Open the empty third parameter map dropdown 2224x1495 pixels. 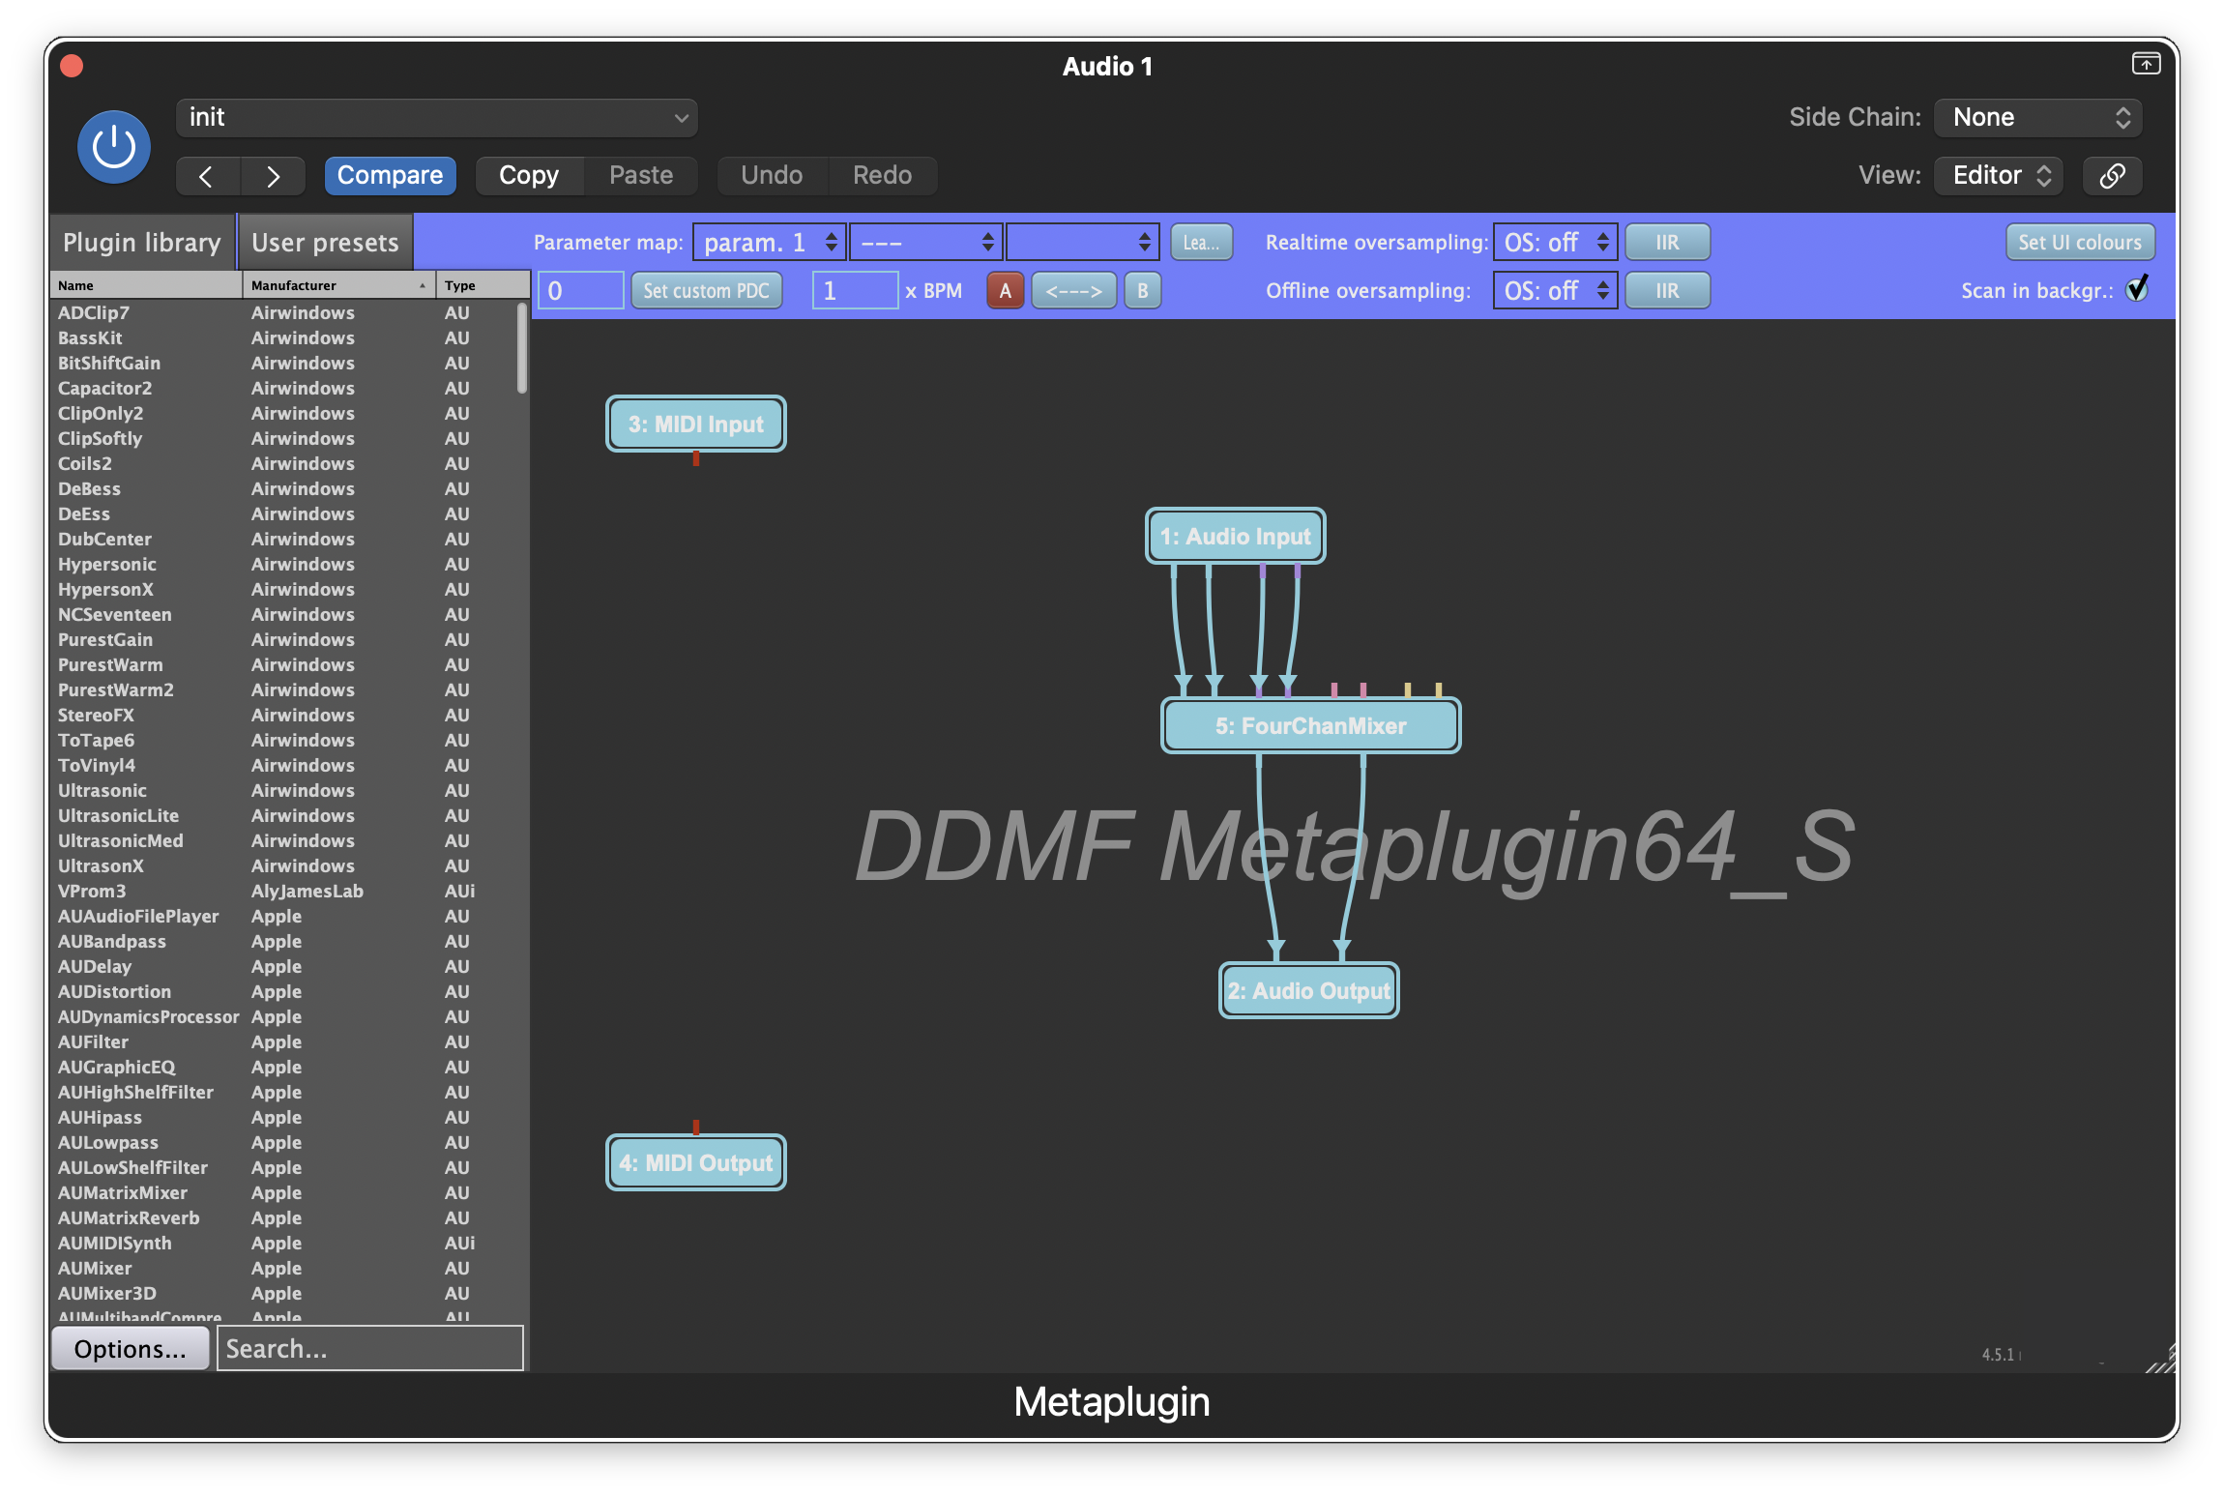point(1083,243)
